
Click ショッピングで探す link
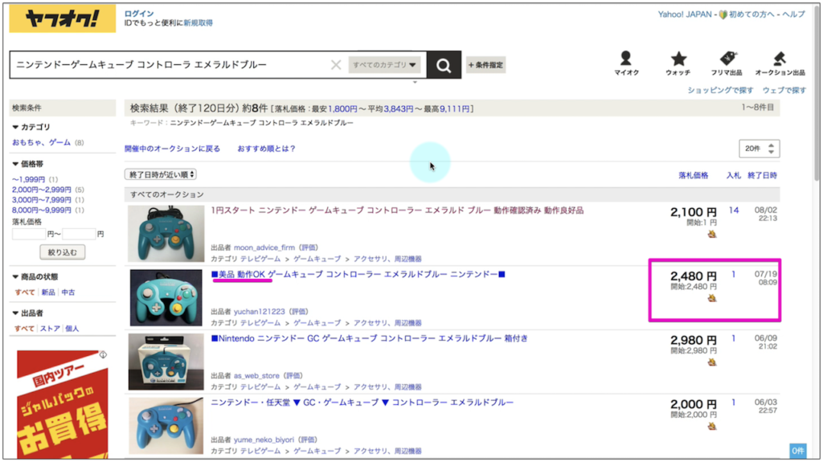click(x=720, y=90)
